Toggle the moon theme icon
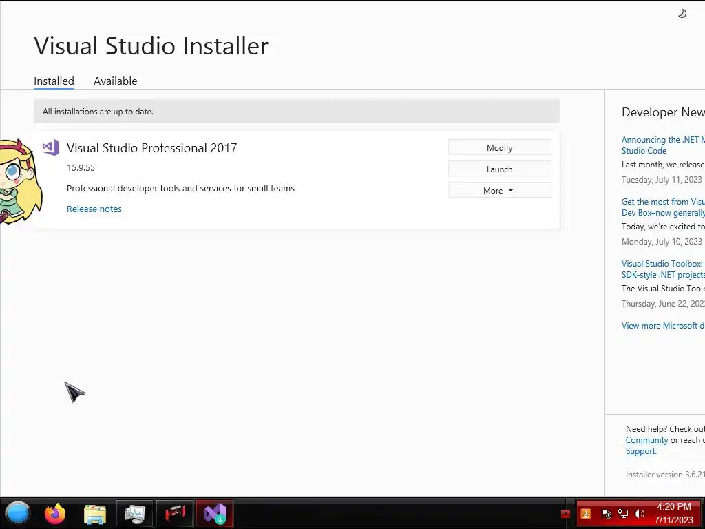The width and height of the screenshot is (705, 529). (682, 14)
